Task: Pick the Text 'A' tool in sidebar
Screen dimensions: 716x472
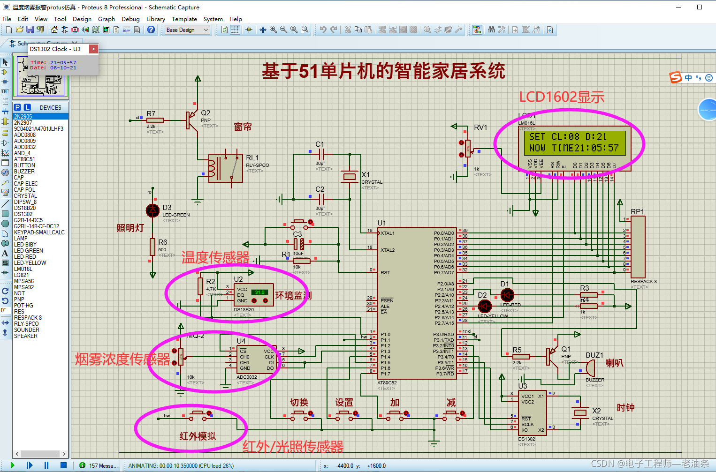Action: [x=5, y=253]
